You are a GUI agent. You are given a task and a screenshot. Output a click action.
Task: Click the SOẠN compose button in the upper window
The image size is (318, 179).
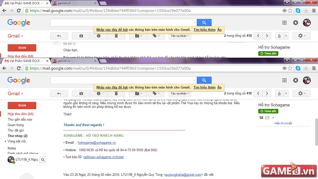coord(22,48)
